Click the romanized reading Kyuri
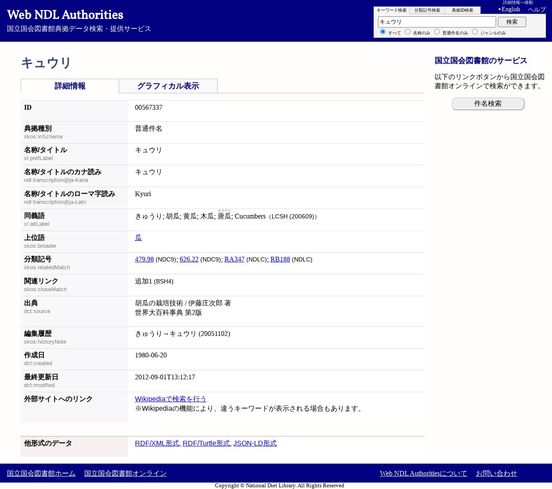This screenshot has height=489, width=552. 143,194
